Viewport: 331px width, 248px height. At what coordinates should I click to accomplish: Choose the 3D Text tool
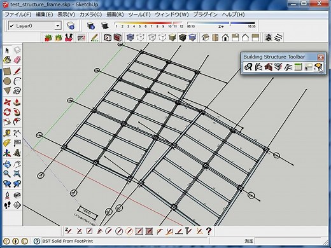pyautogui.click(x=17, y=153)
